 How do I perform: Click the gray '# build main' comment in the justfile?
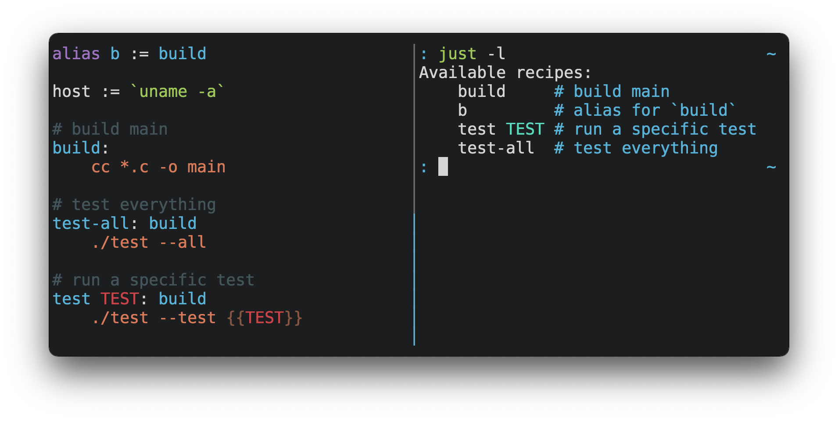point(110,129)
